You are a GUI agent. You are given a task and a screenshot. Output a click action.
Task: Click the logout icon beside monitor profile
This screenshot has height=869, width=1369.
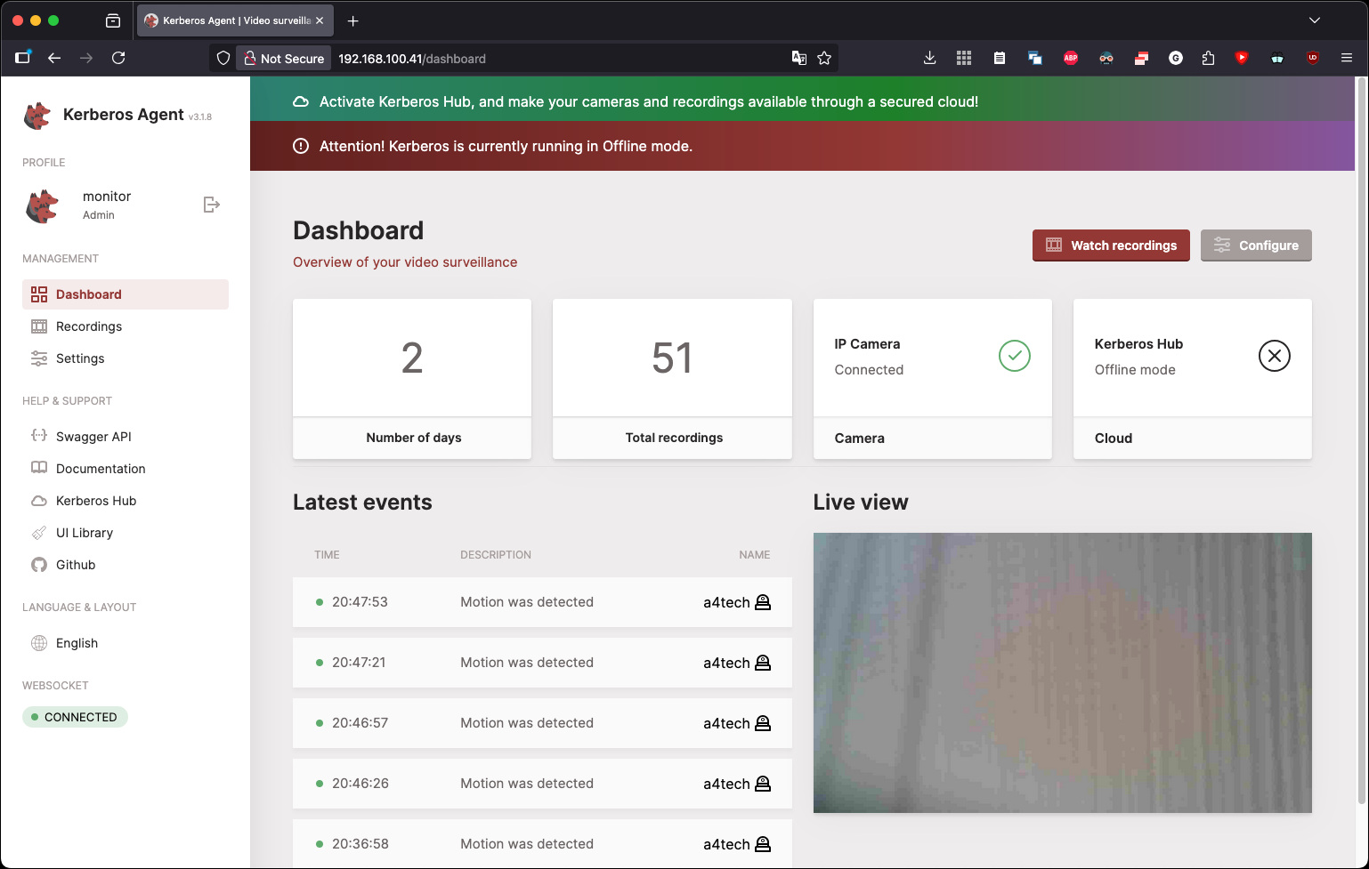(211, 205)
